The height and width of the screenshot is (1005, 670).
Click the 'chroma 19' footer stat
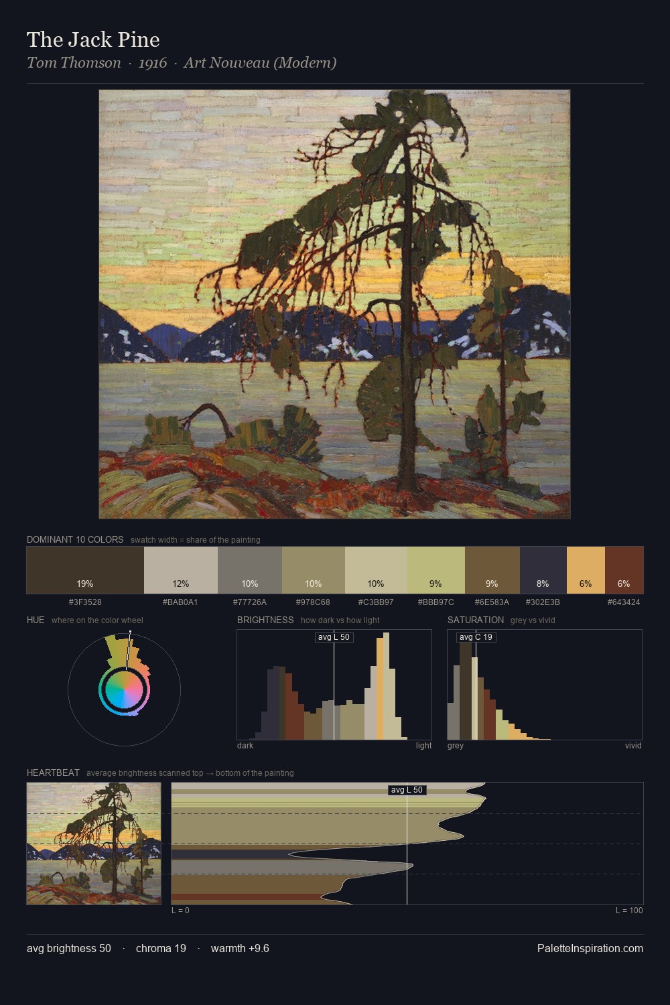(x=161, y=948)
